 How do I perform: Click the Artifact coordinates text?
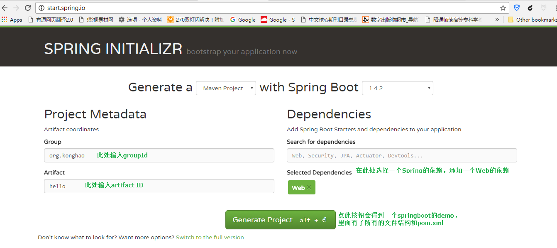pos(71,129)
